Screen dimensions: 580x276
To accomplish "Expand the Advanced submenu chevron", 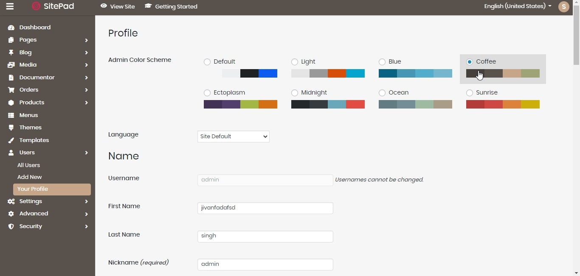I will click(x=86, y=214).
